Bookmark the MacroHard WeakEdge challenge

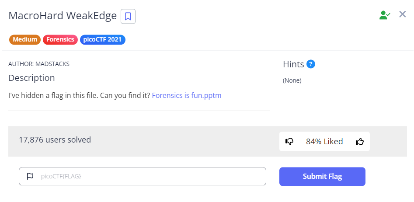coord(128,17)
